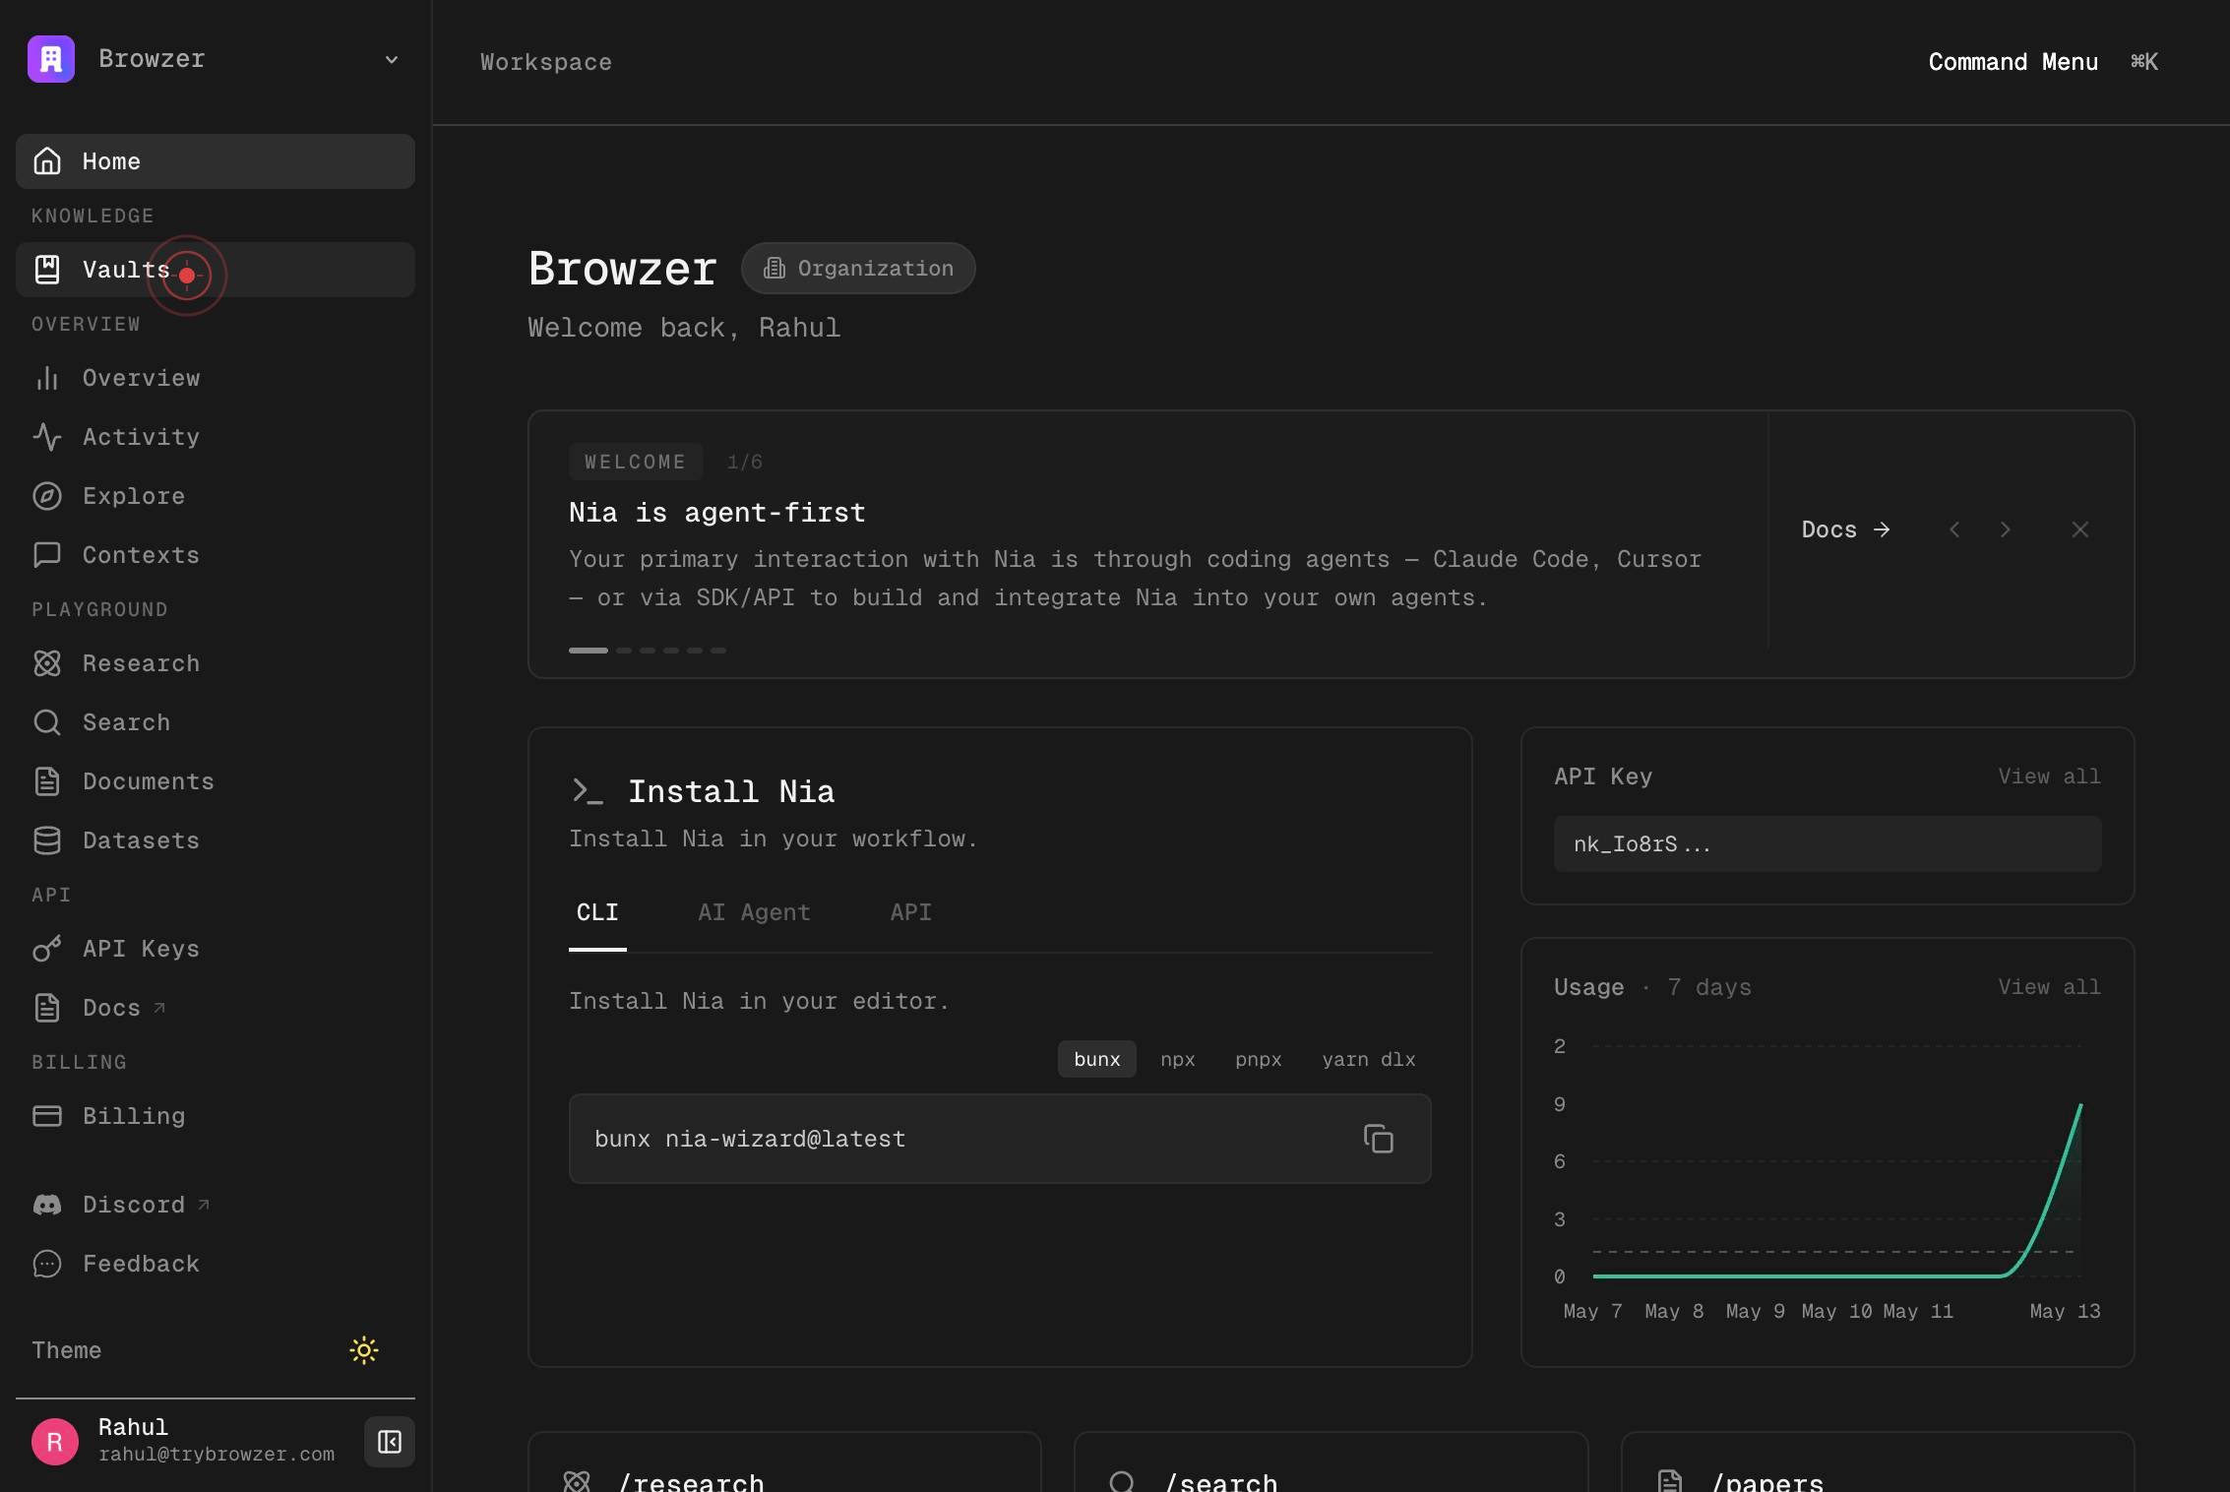Open Explore in the sidebar

216,496
